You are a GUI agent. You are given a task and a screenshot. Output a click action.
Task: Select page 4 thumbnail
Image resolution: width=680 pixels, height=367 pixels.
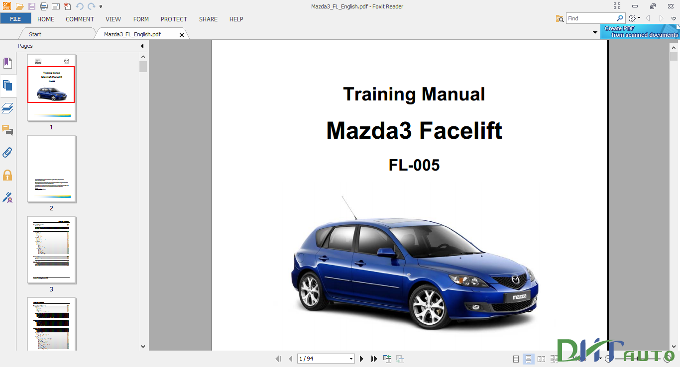click(51, 324)
